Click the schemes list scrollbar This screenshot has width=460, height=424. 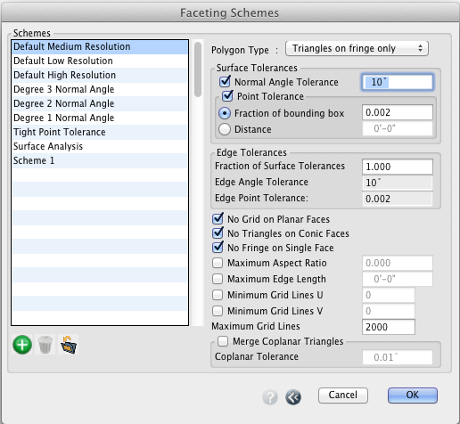tap(198, 69)
